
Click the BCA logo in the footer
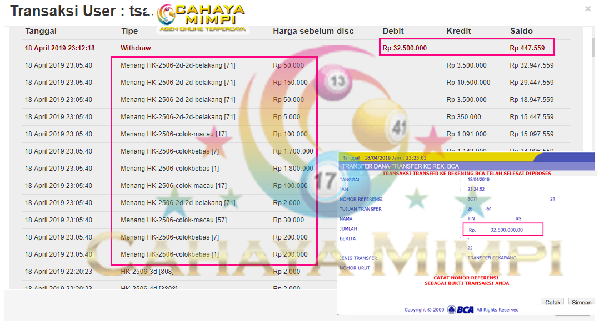[460, 309]
